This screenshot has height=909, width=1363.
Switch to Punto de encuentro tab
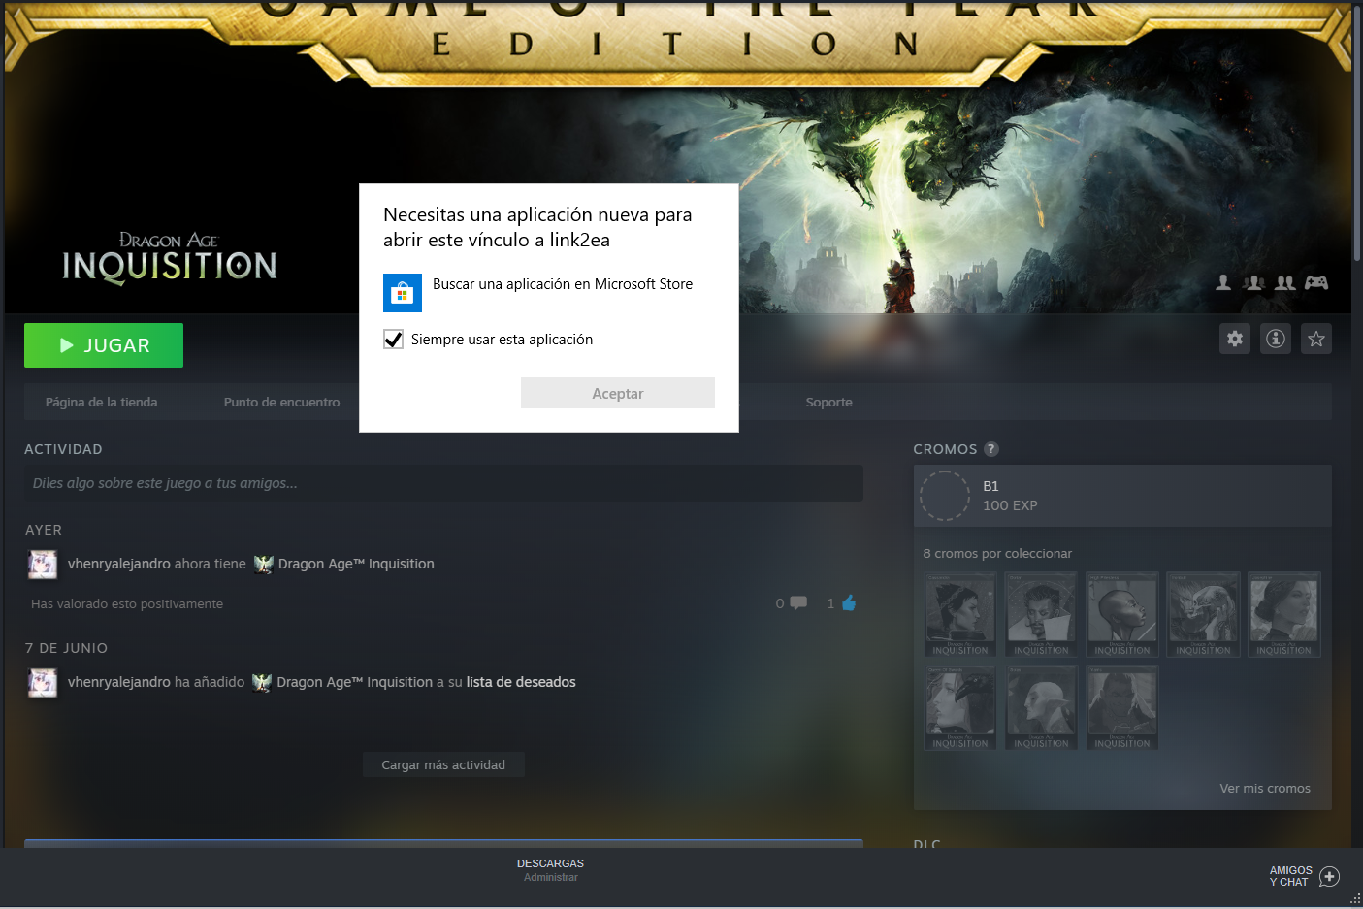coord(281,402)
